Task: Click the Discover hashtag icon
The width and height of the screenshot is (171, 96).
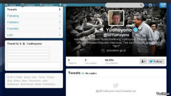Action: (41, 5)
